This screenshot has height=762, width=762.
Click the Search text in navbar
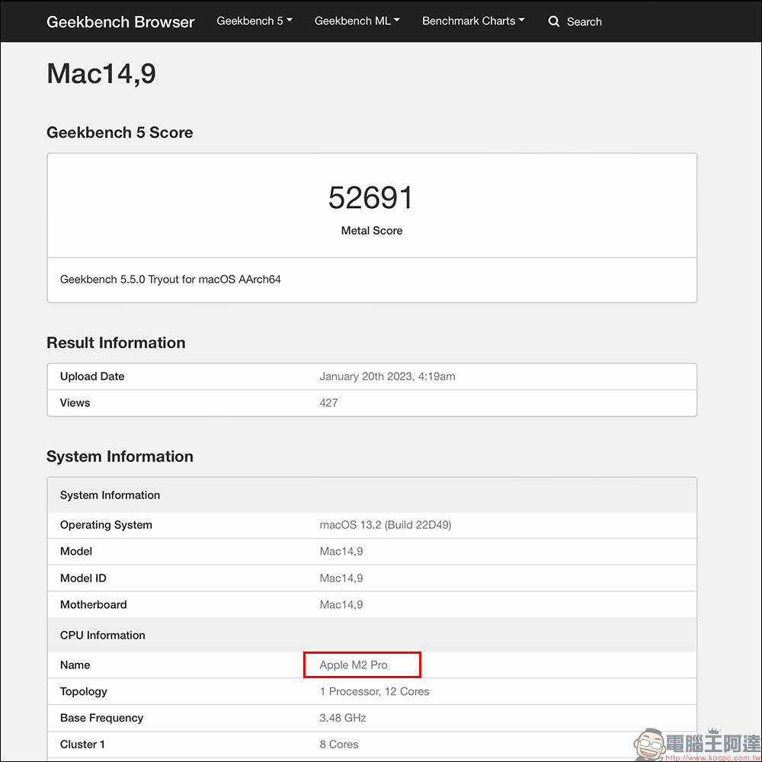click(584, 22)
